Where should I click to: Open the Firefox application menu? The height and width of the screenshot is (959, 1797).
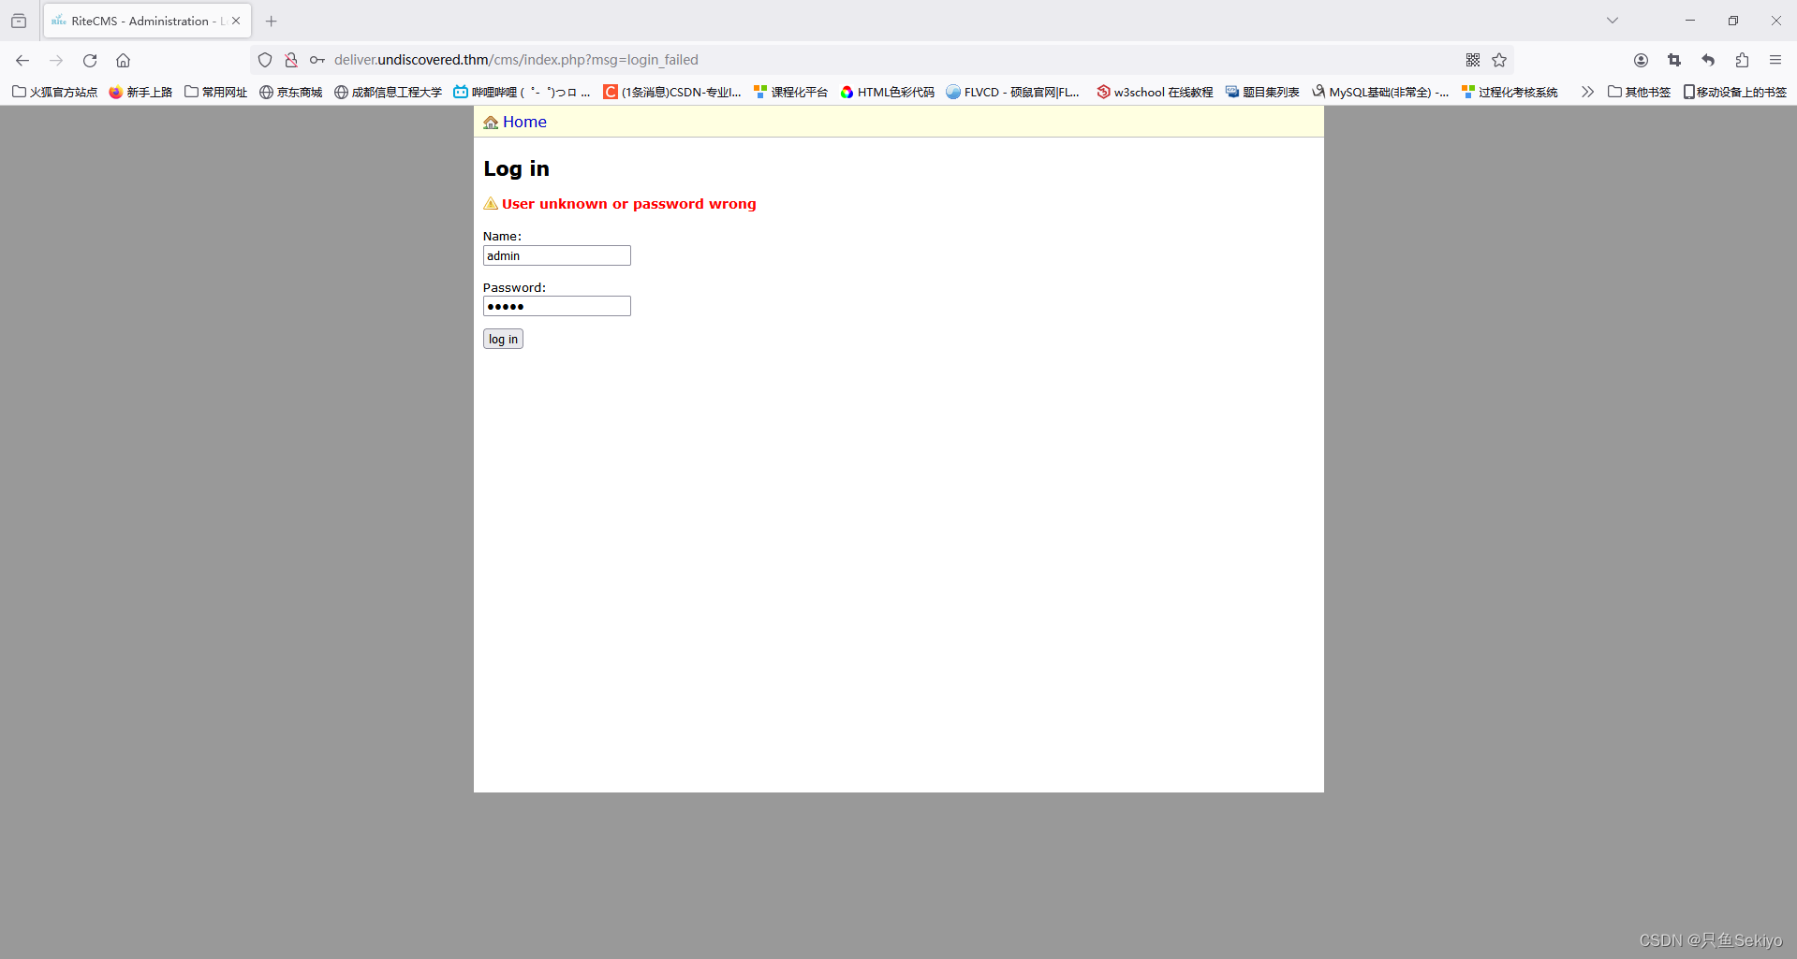tap(1775, 60)
